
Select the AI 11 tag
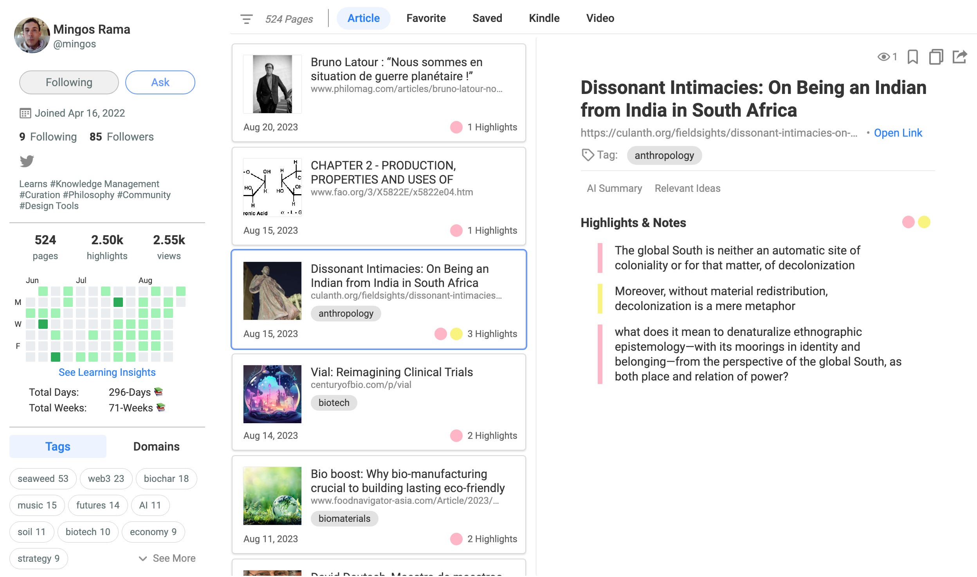150,505
